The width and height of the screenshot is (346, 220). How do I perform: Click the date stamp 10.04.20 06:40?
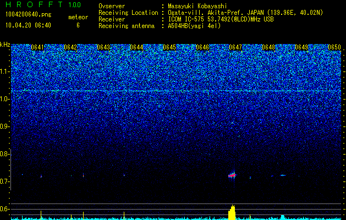[28, 25]
